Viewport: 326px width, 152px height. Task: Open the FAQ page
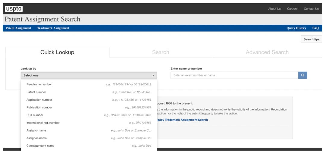click(315, 28)
